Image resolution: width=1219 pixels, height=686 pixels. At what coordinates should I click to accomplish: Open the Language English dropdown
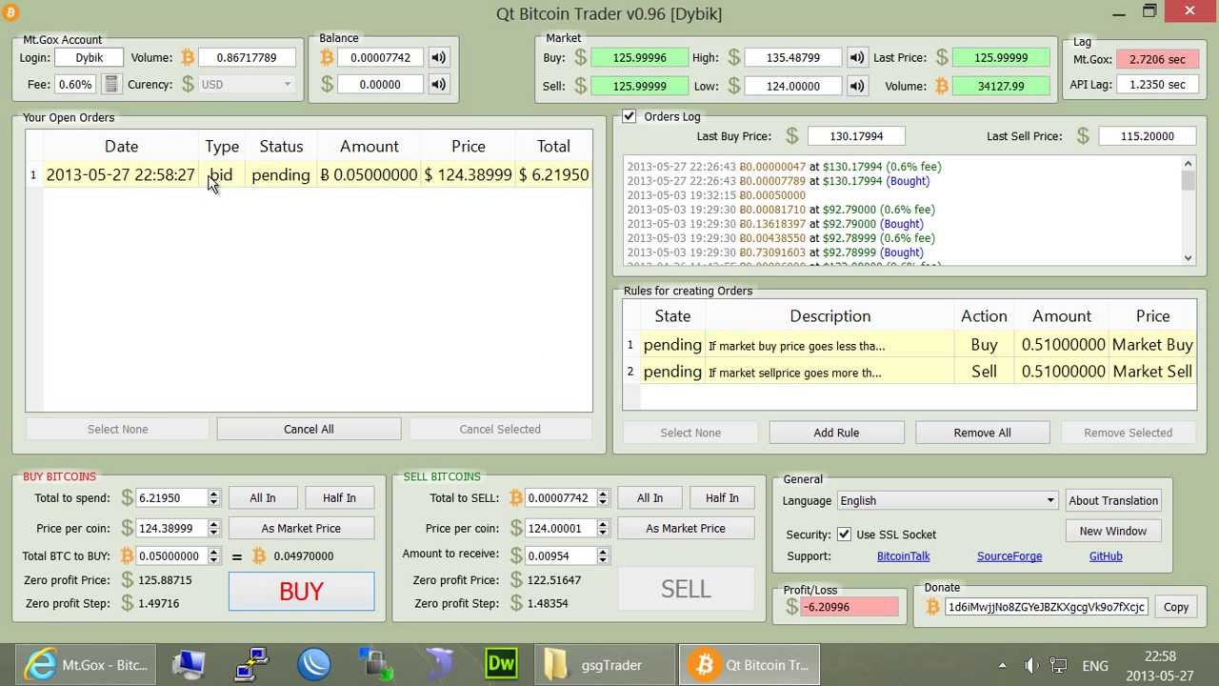click(x=947, y=500)
